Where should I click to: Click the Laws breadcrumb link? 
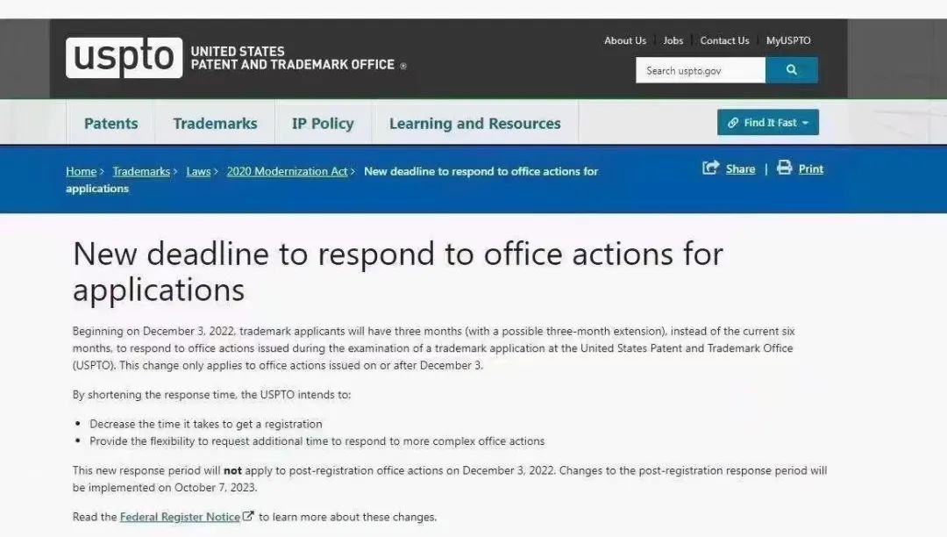coord(198,172)
